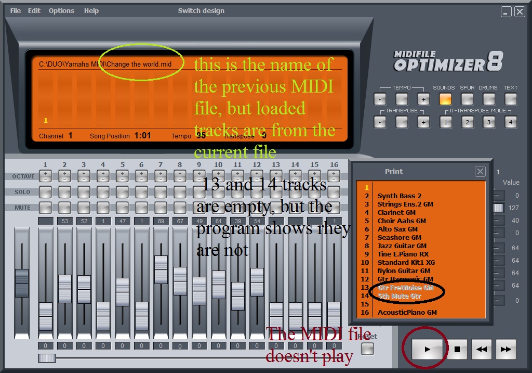Click the Reset button
The width and height of the screenshot is (532, 373).
pyautogui.click(x=367, y=349)
